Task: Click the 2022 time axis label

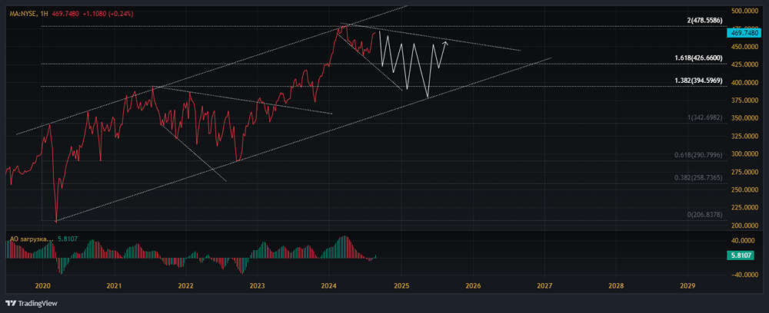Action: pyautogui.click(x=186, y=285)
